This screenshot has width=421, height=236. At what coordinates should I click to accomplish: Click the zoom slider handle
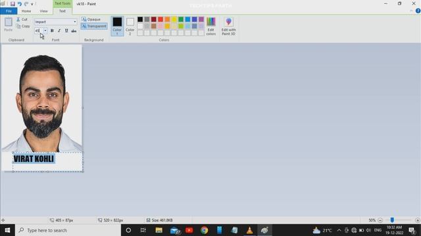click(x=392, y=220)
